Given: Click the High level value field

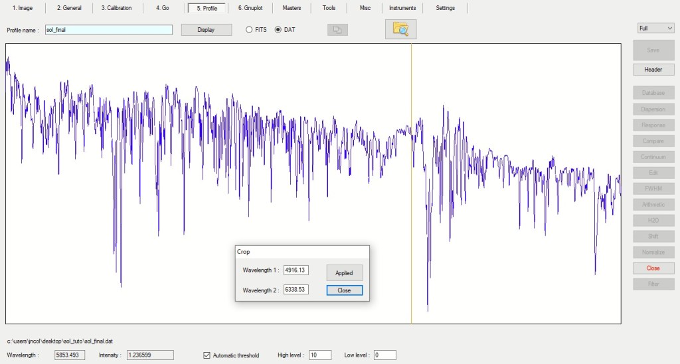Looking at the screenshot, I should [319, 355].
